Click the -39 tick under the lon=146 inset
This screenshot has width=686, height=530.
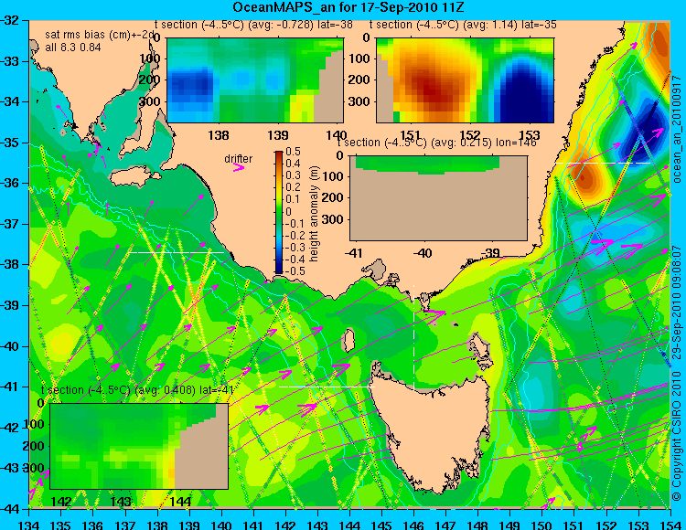490,252
